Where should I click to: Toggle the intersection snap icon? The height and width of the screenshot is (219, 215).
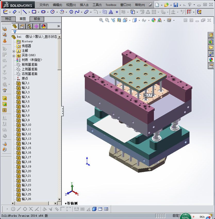31,209
